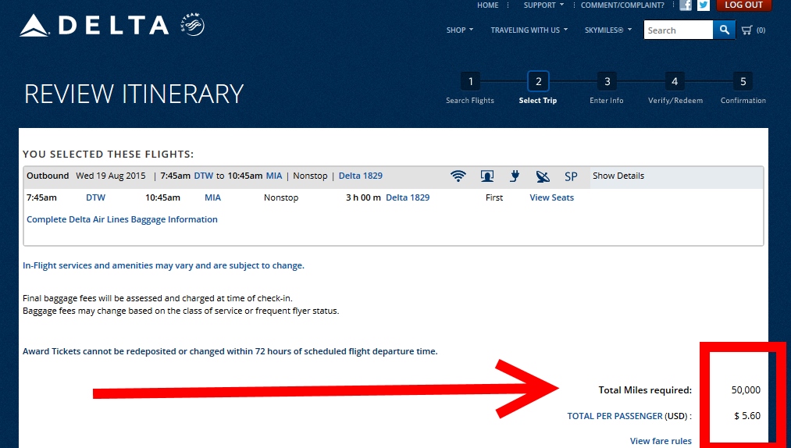Expand the SHOP dropdown menu
This screenshot has height=448, width=791.
pyautogui.click(x=460, y=30)
